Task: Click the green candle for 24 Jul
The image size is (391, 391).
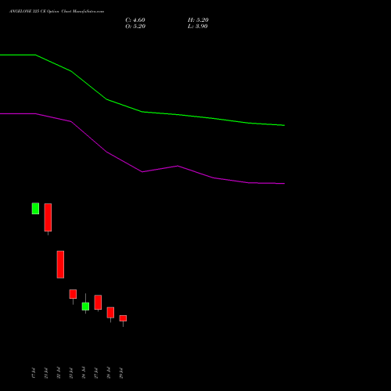Action: [85, 307]
